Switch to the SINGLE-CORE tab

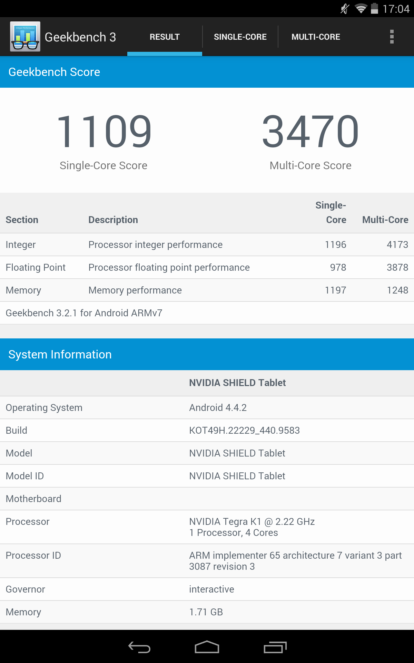coord(240,37)
